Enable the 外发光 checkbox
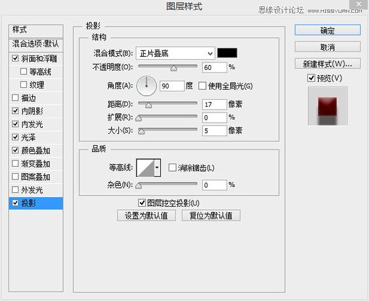 tap(15, 190)
